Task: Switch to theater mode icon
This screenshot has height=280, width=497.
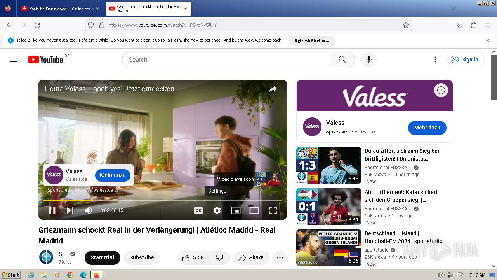Action: pyautogui.click(x=254, y=210)
